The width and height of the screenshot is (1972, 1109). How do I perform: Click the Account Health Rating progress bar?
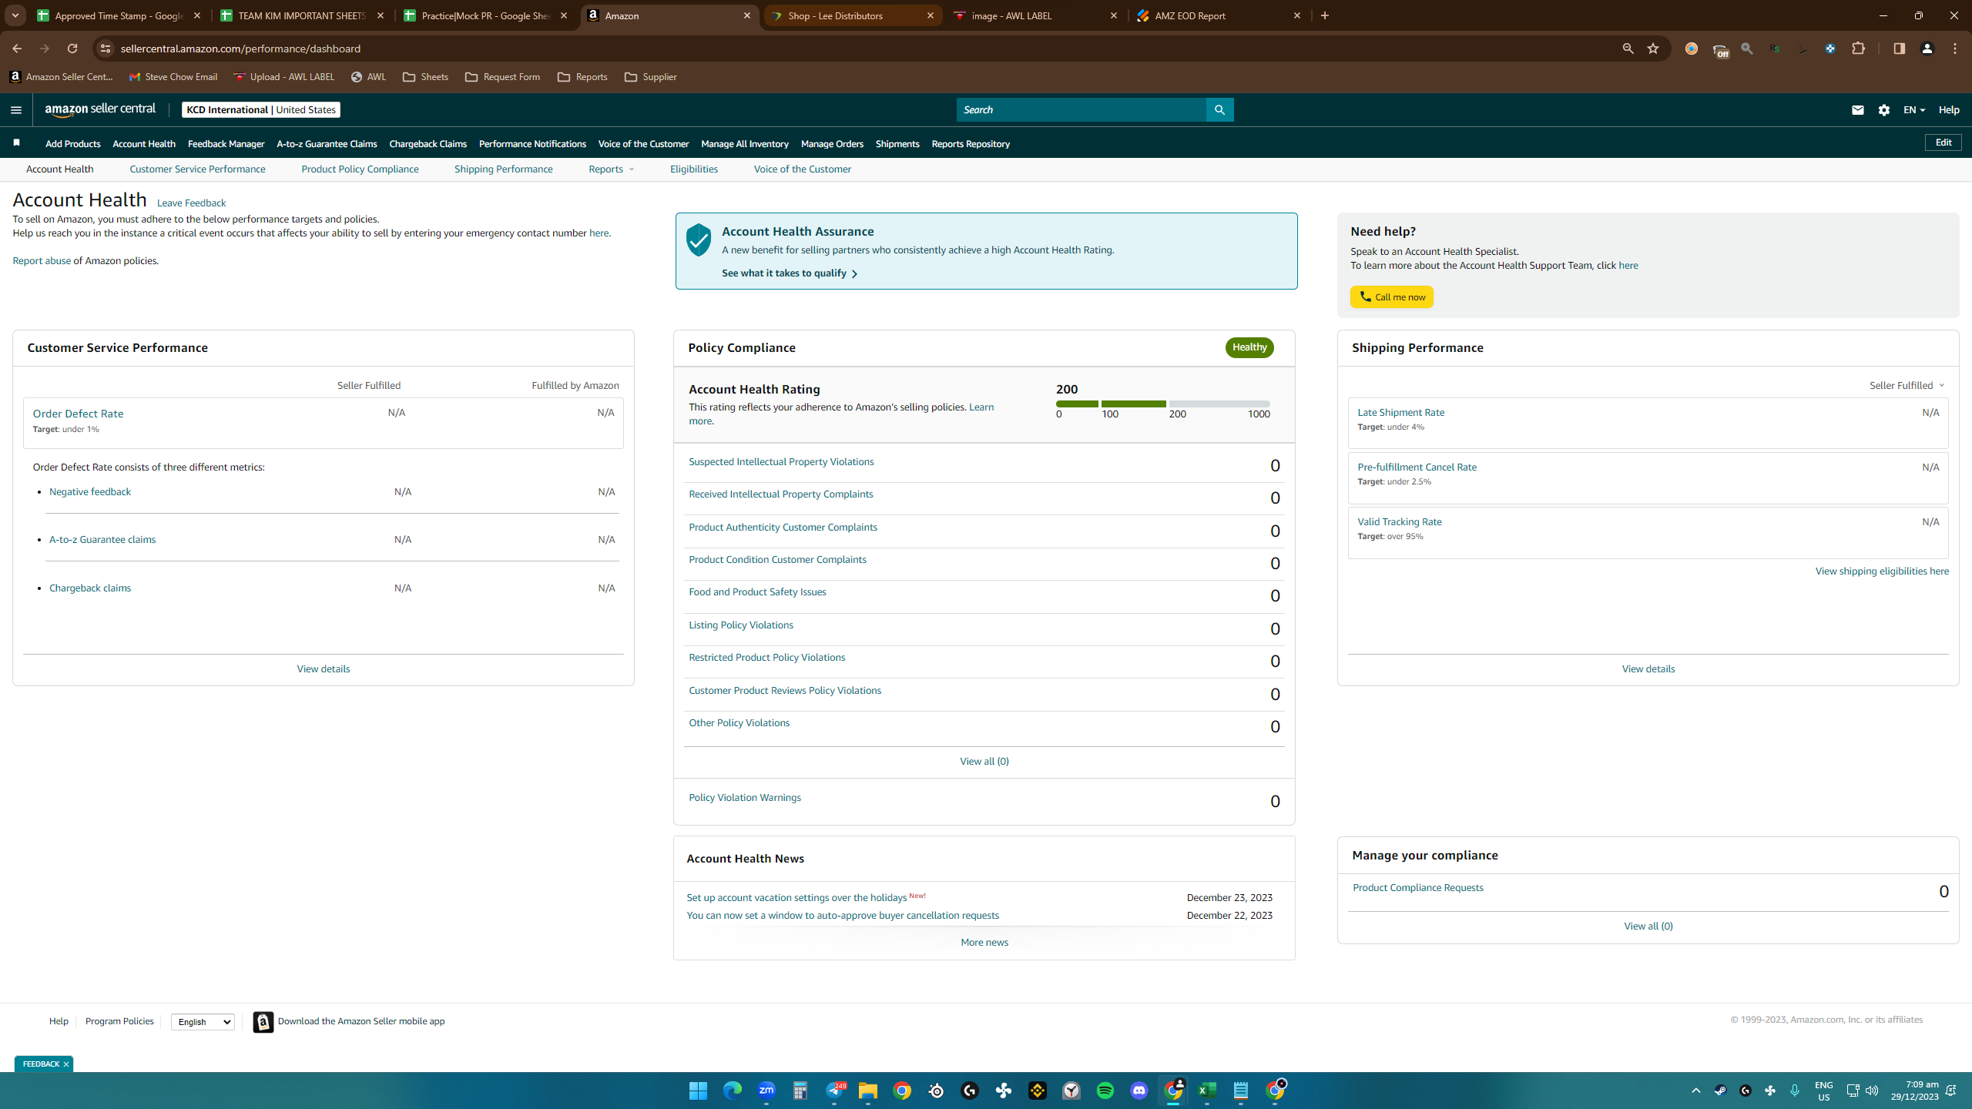(1162, 404)
